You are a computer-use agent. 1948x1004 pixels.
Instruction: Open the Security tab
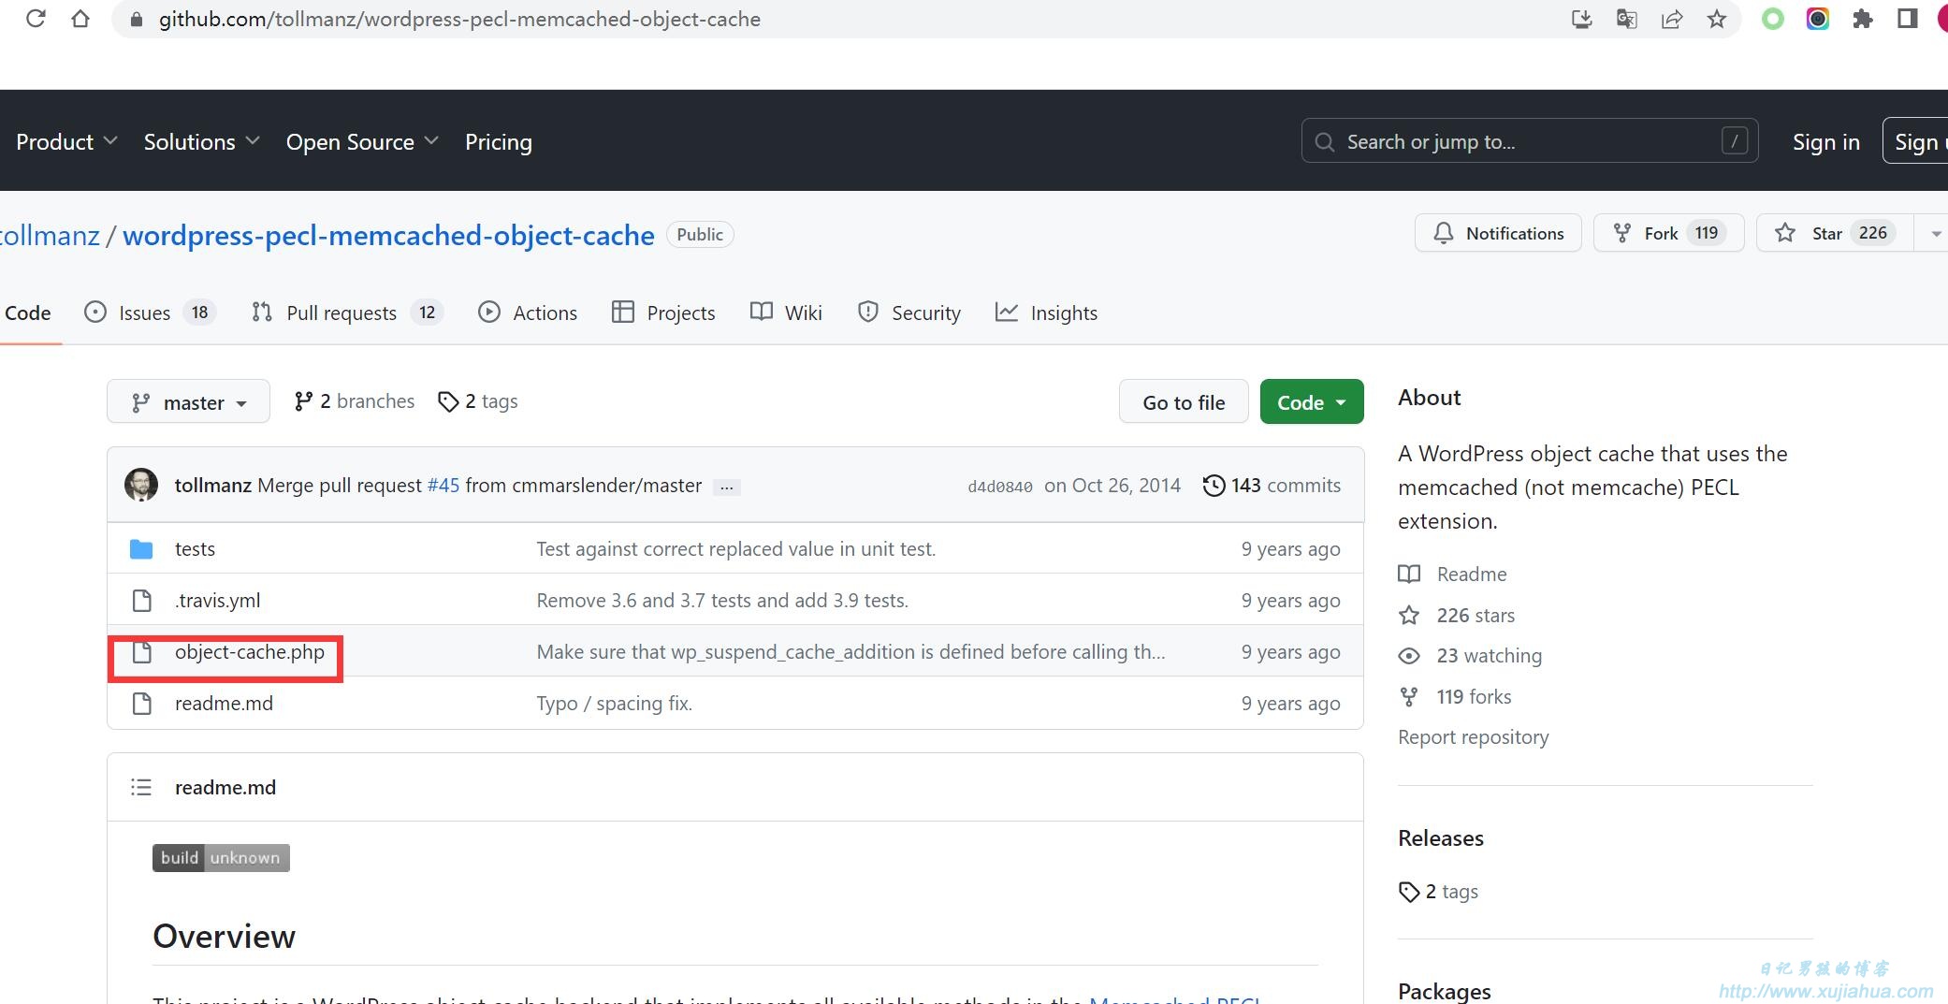coord(909,313)
